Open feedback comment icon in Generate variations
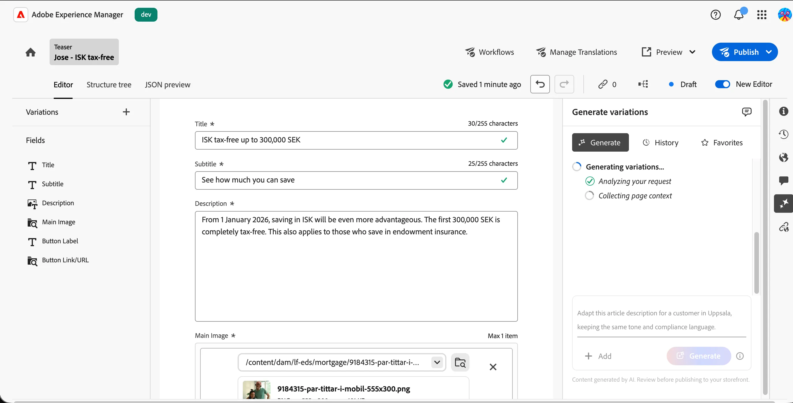Screen dimensions: 793x403 [747, 112]
